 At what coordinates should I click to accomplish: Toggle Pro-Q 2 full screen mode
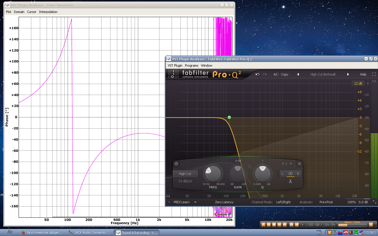point(374,74)
